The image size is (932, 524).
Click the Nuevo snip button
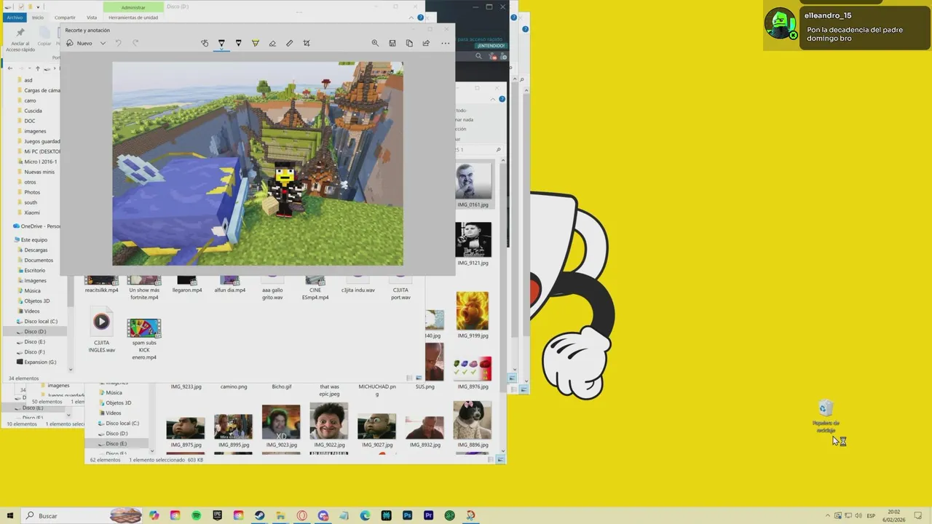79,43
